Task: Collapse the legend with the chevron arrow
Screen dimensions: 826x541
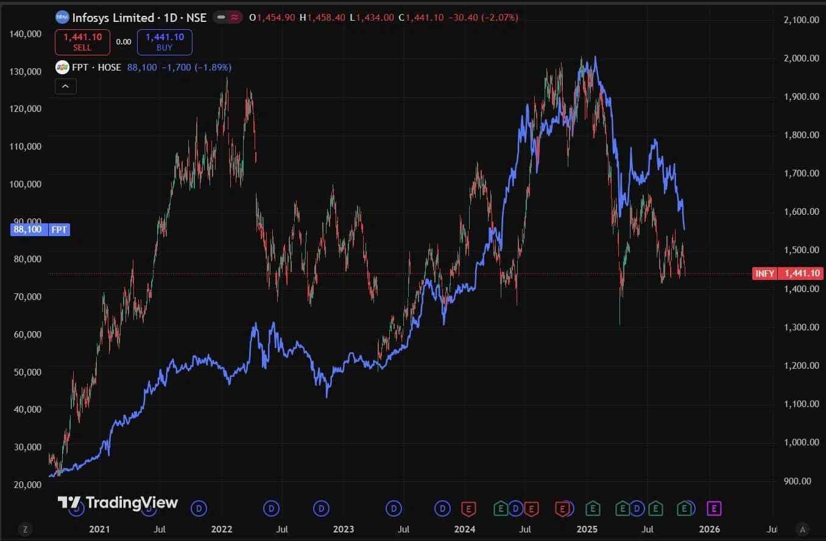Action: click(65, 86)
